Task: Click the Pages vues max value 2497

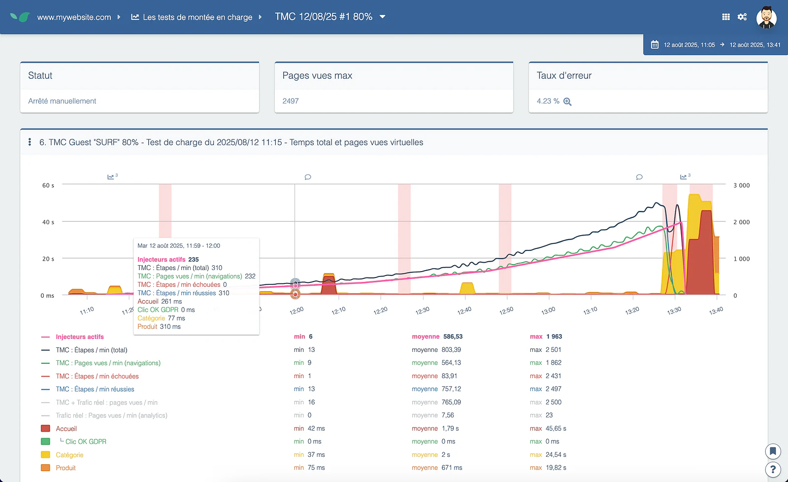Action: point(291,101)
